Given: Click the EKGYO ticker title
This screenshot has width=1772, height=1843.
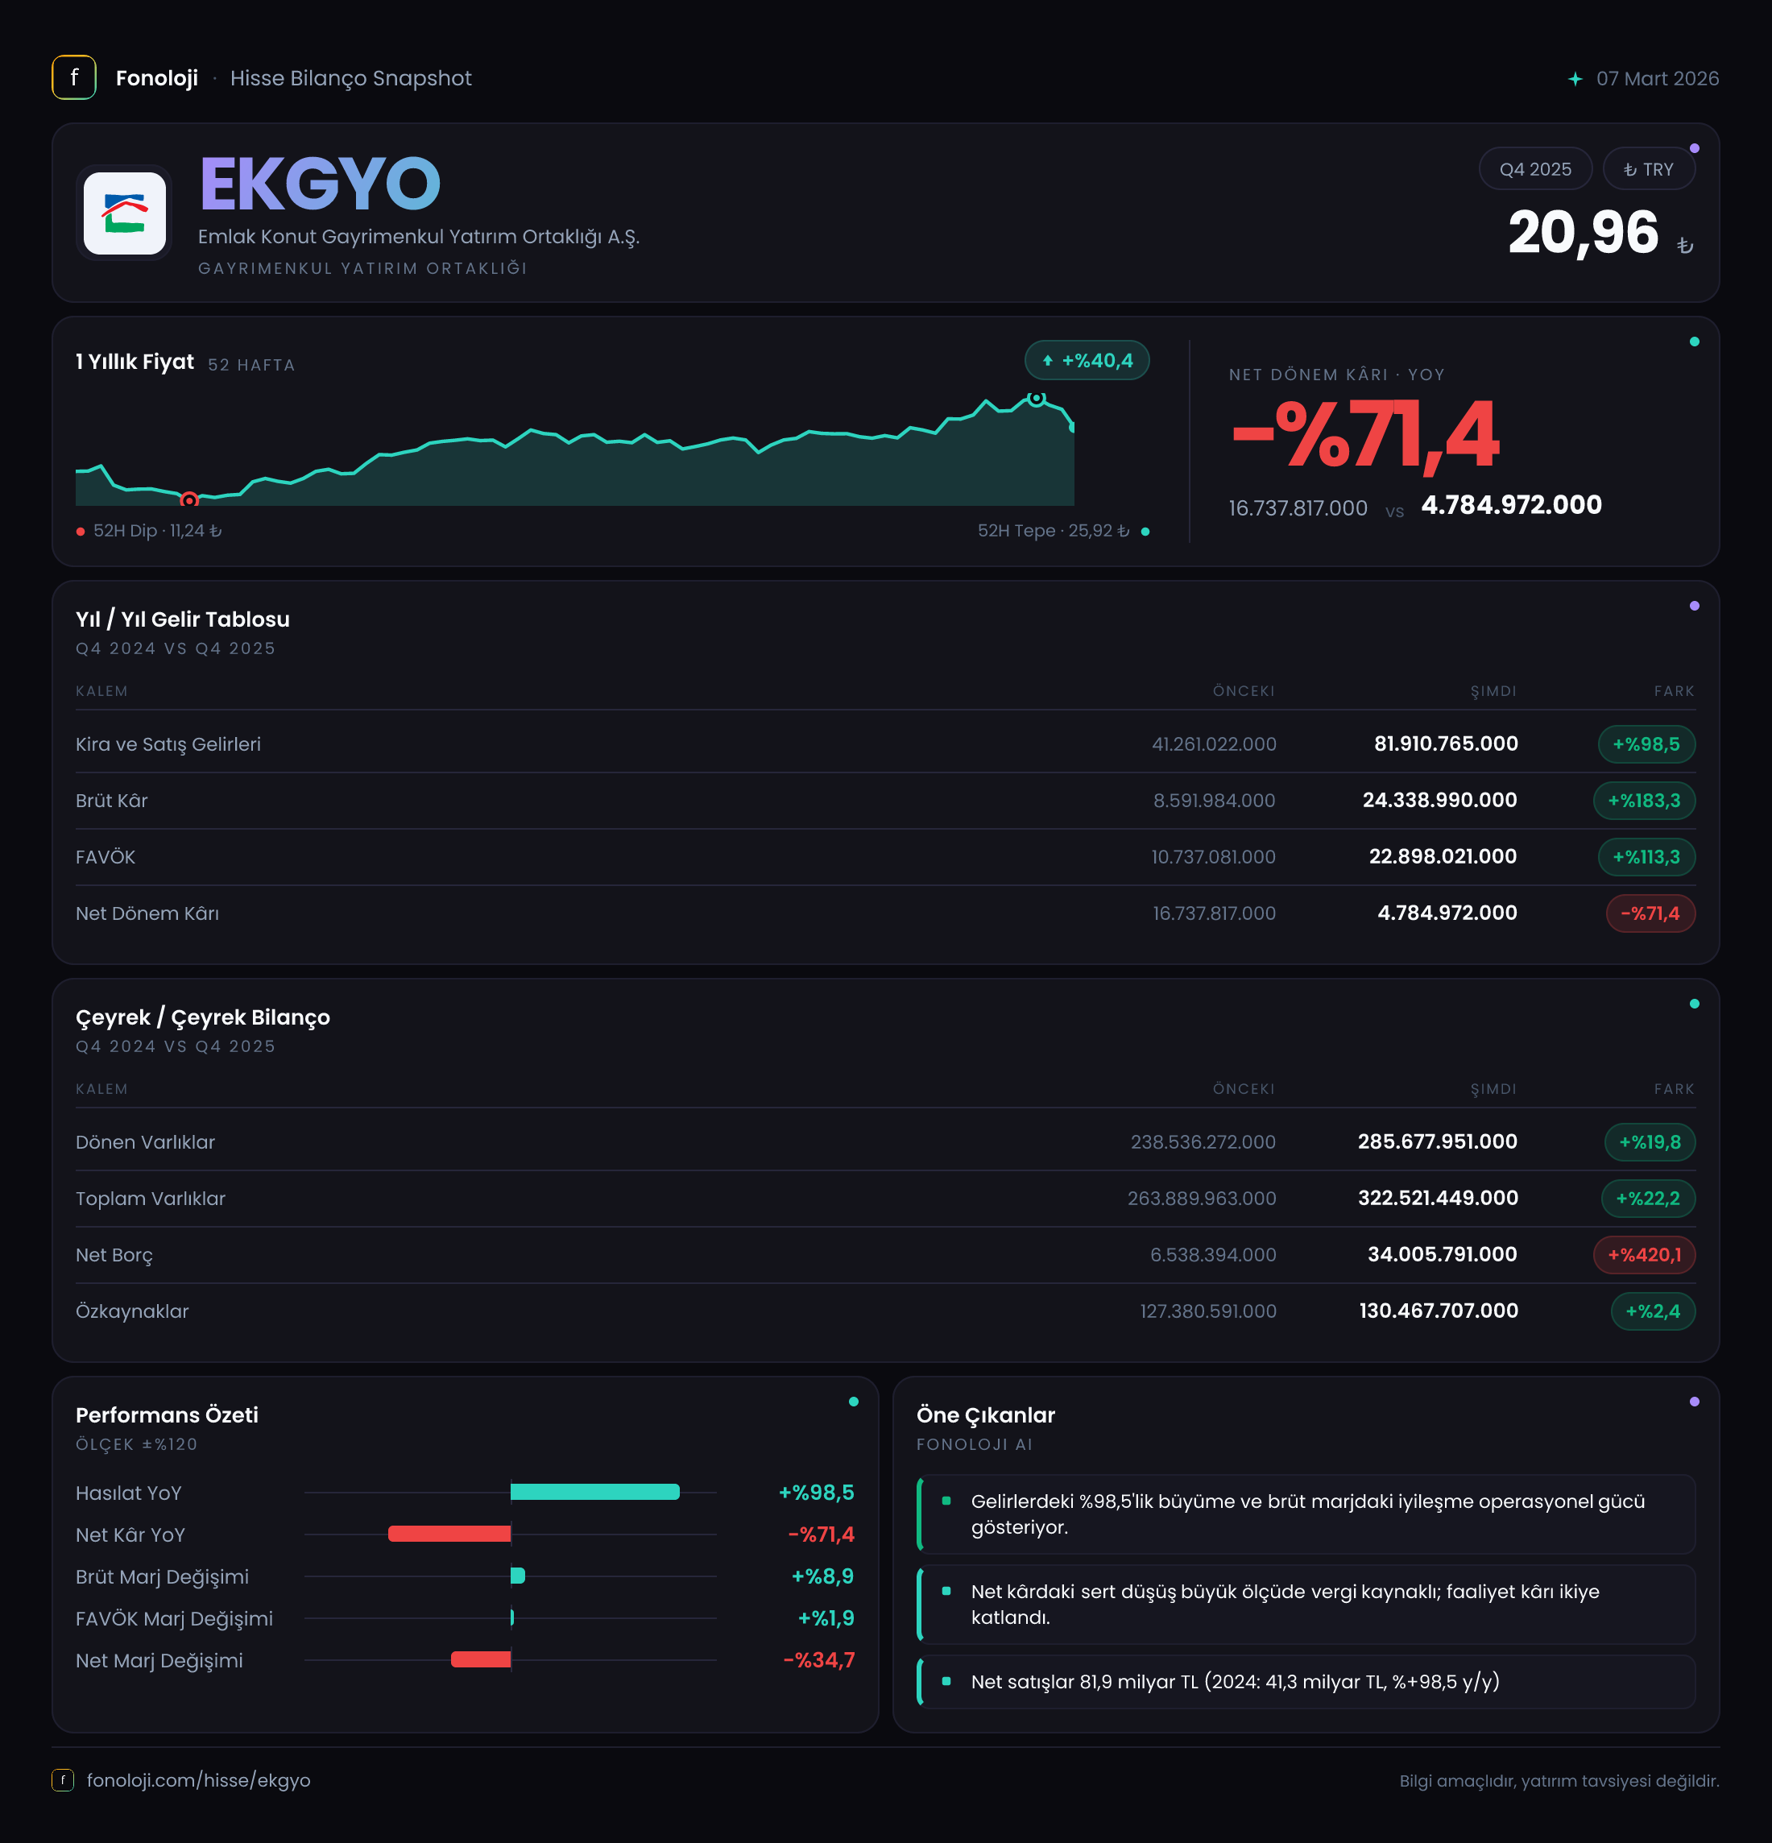Looking at the screenshot, I should click(320, 184).
